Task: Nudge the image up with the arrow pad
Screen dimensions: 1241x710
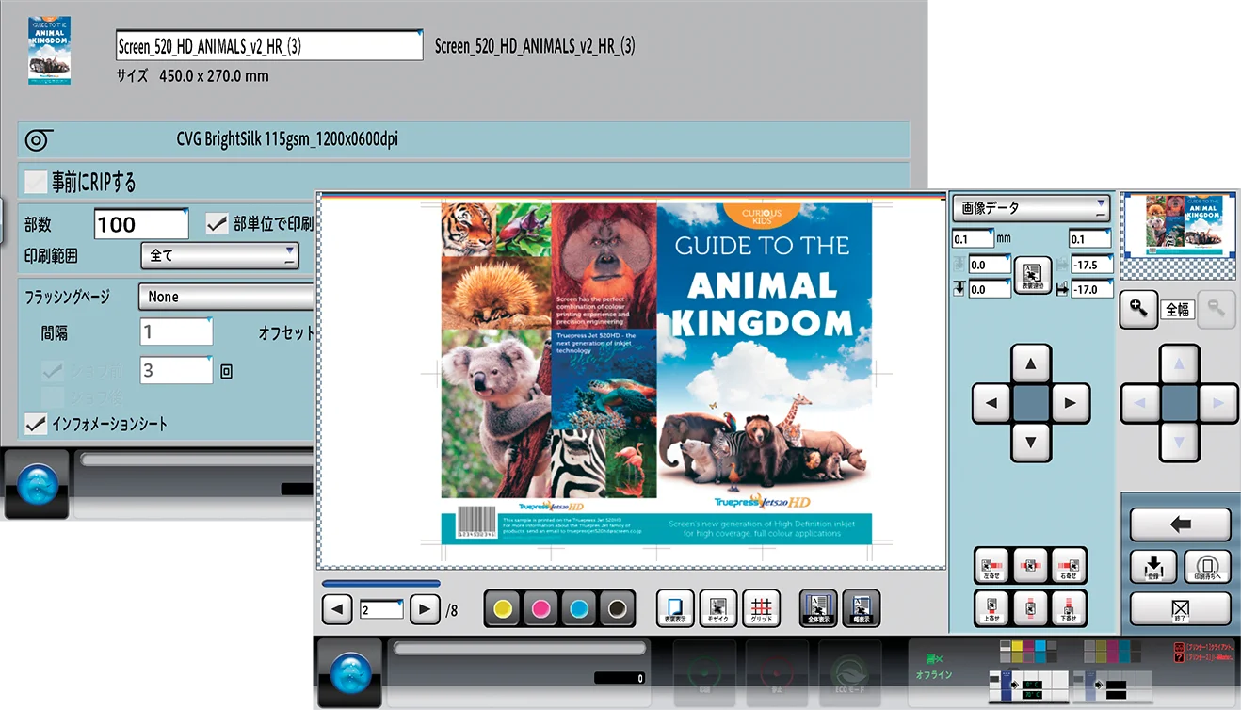Action: coord(1031,363)
